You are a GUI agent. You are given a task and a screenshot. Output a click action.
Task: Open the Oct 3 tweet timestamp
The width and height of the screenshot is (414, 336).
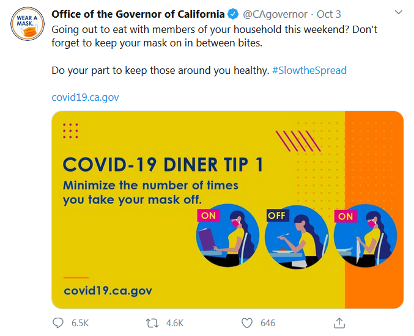(329, 14)
